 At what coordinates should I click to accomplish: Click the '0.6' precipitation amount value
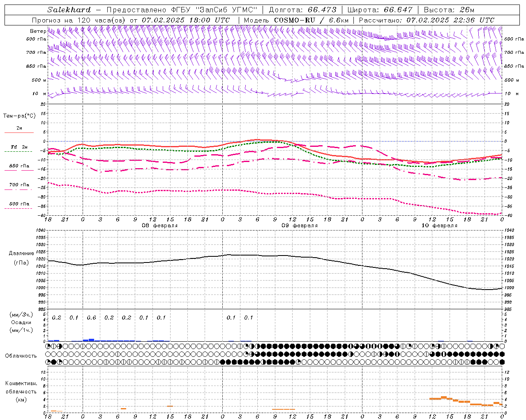[91, 318]
